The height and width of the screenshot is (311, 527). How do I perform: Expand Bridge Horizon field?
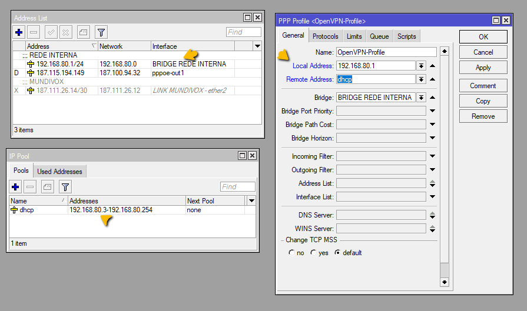tap(433, 138)
